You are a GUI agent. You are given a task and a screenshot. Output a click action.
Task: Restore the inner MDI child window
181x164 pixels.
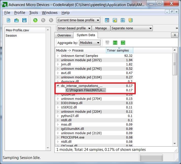172,12
